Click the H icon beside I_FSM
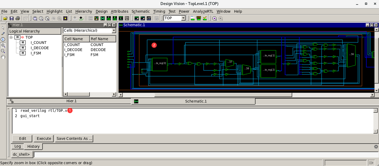This screenshot has height=166, width=379. tap(23, 53)
